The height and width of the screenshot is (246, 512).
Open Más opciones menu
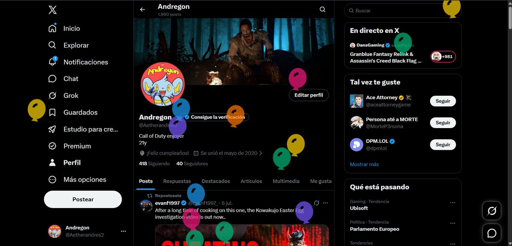pos(78,180)
